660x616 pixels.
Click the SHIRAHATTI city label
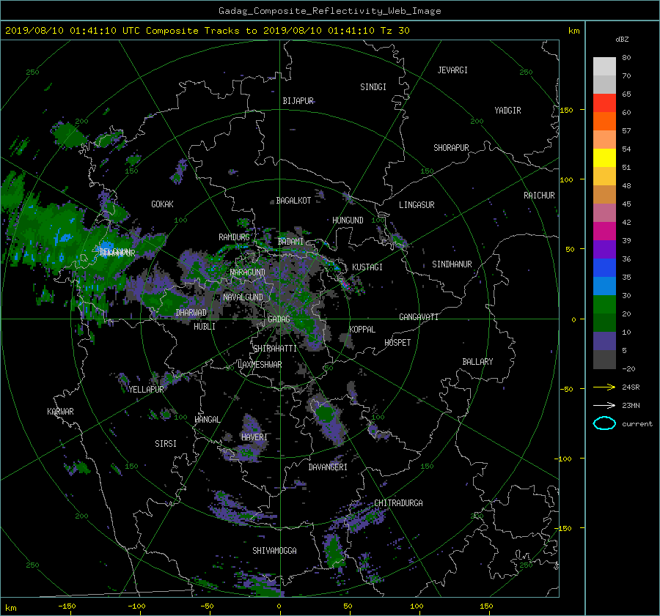tap(275, 349)
